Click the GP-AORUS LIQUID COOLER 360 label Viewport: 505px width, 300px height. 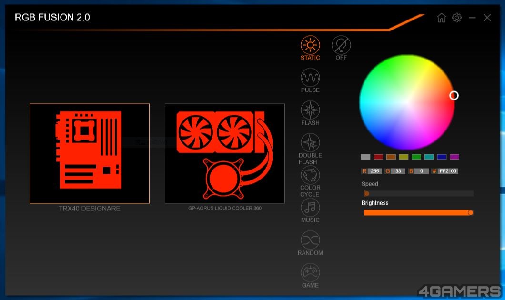pyautogui.click(x=225, y=208)
